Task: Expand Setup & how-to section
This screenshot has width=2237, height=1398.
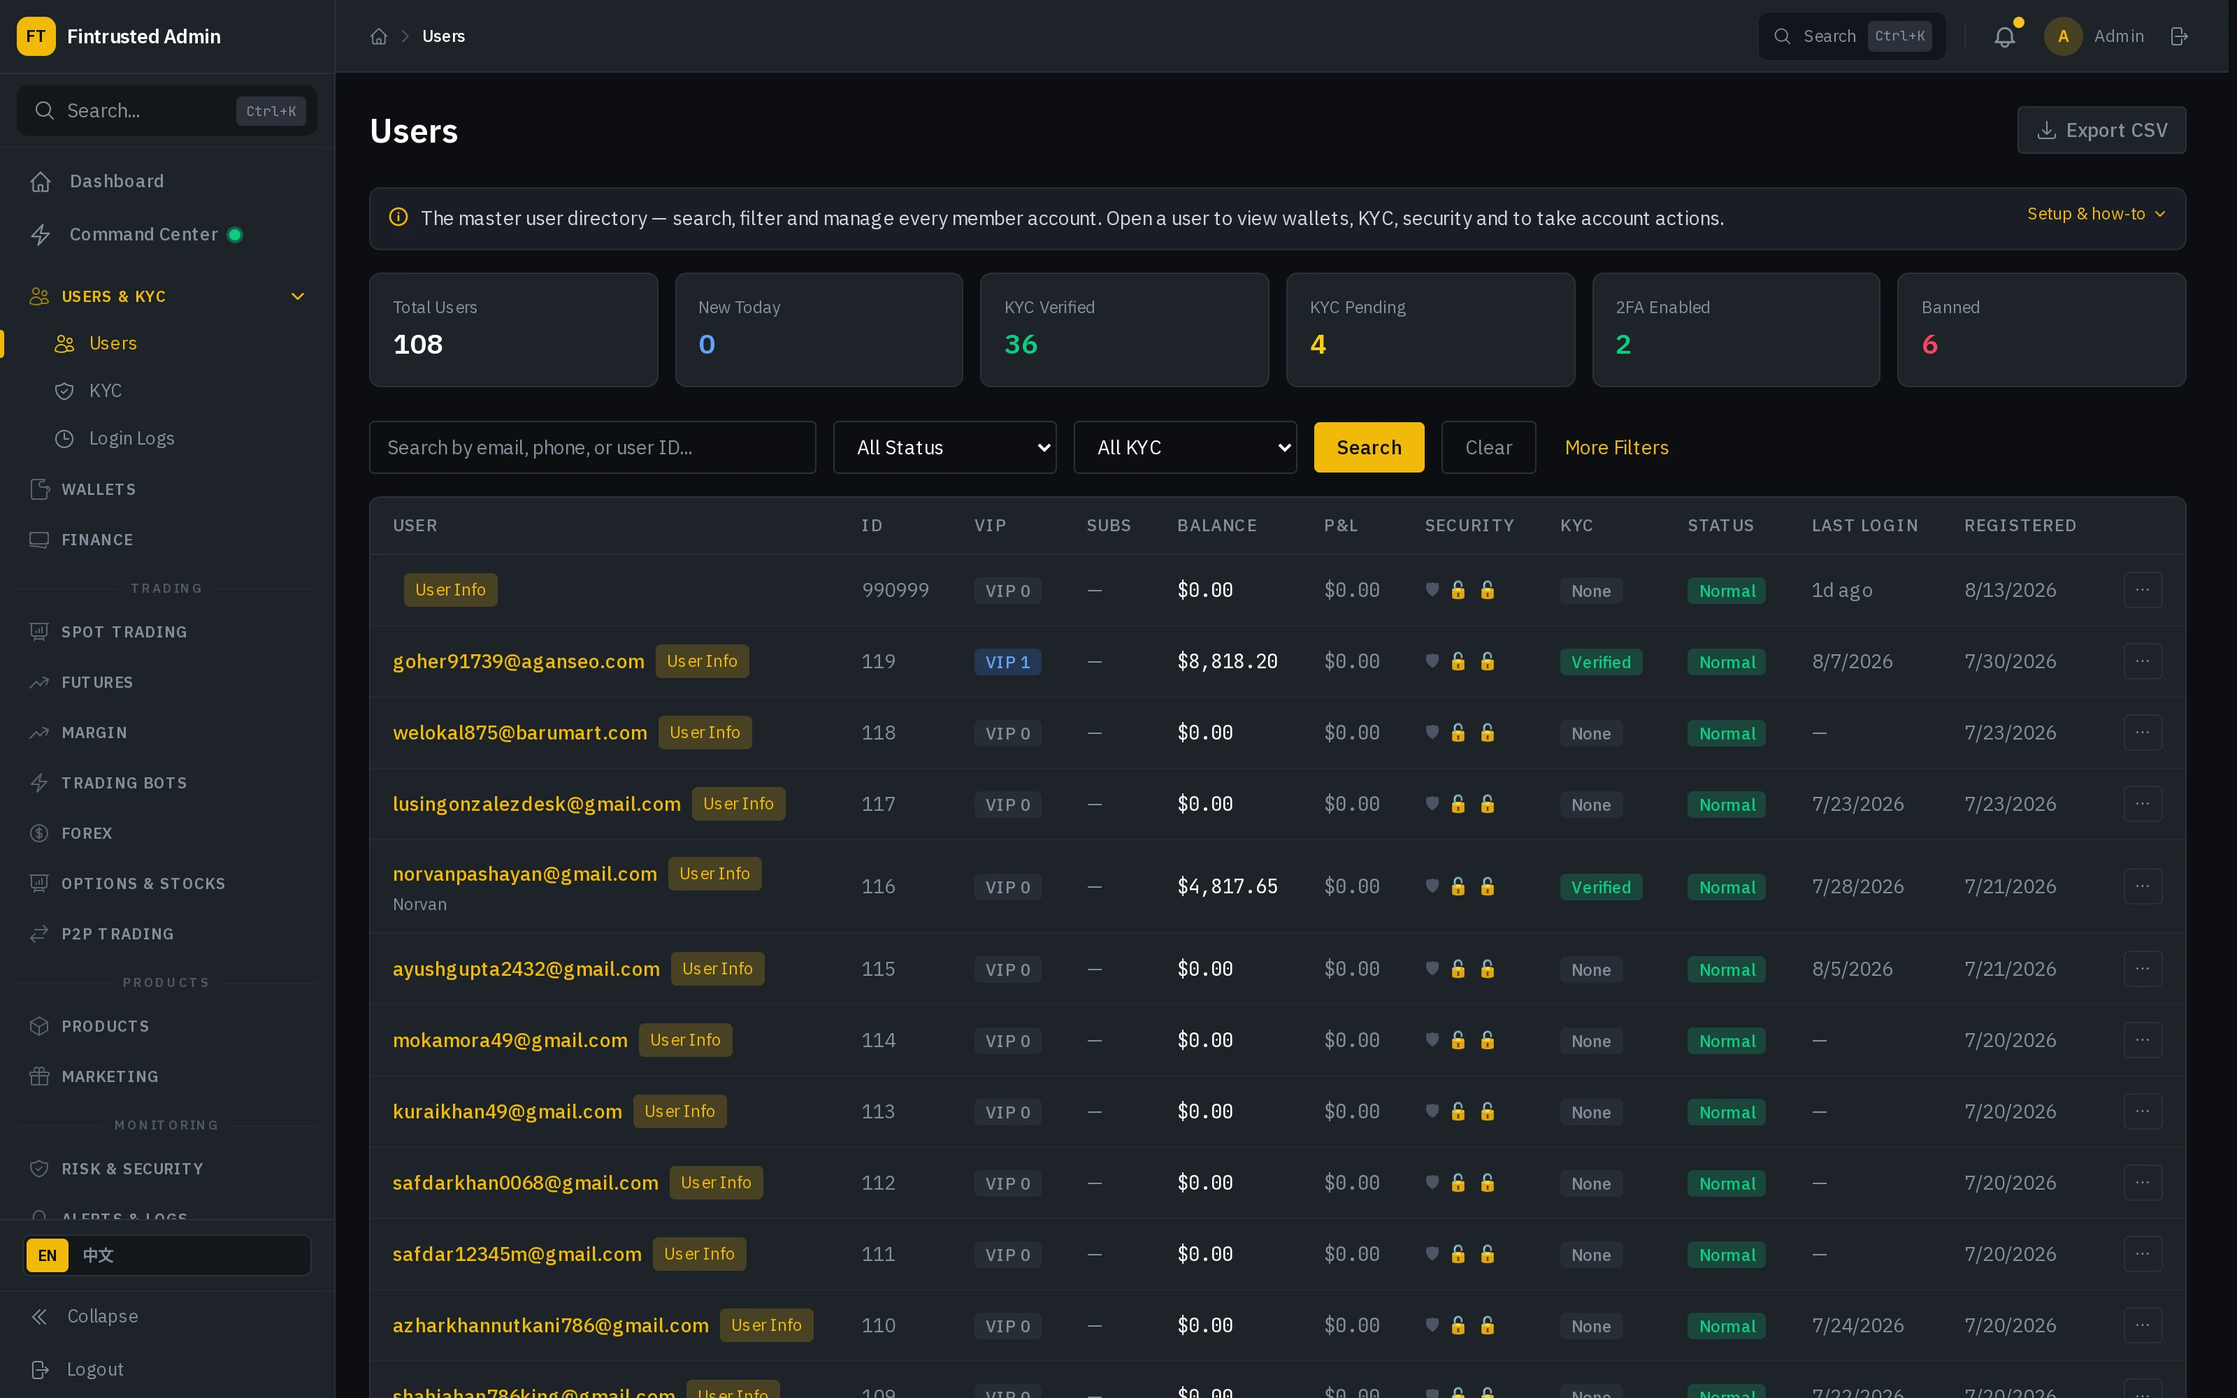Action: coord(2096,214)
